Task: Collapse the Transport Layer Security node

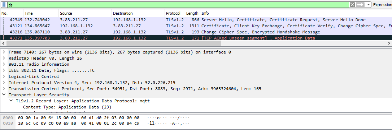Action: (x=4, y=95)
